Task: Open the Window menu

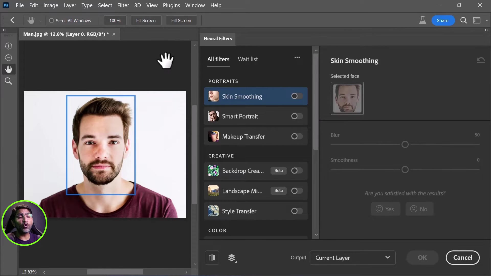Action: pyautogui.click(x=195, y=5)
